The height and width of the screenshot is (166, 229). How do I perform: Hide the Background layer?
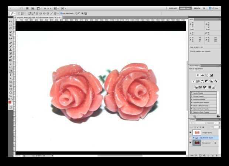click(190, 143)
